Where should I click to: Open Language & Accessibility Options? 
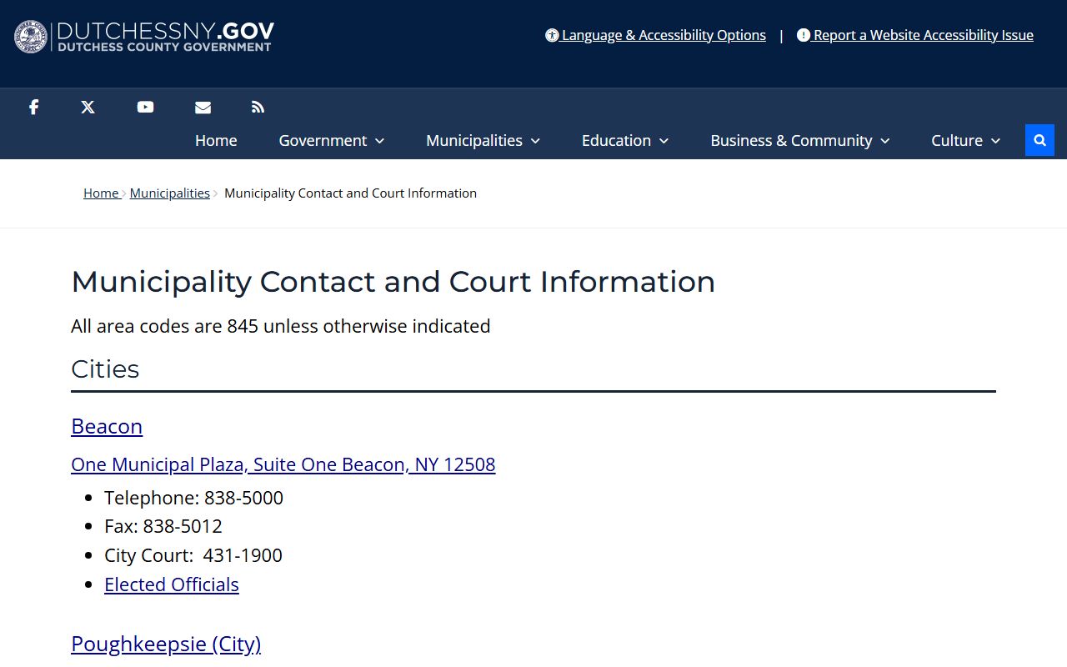[x=655, y=35]
